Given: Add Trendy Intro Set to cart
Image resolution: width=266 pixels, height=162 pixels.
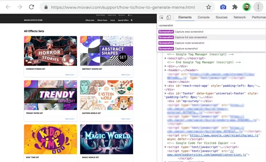Looking at the screenshot, I should tap(70, 119).
